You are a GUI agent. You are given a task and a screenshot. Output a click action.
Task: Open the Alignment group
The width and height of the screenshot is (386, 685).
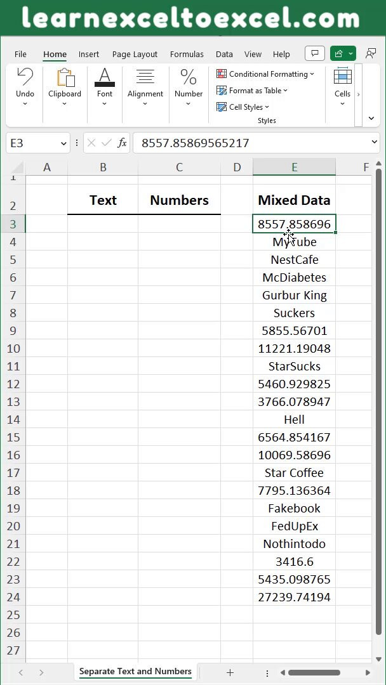pyautogui.click(x=145, y=88)
